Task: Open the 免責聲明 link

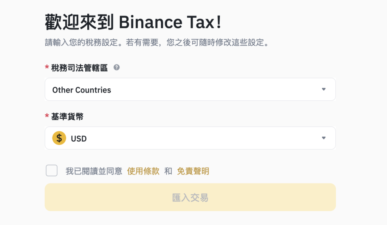Action: coord(193,171)
